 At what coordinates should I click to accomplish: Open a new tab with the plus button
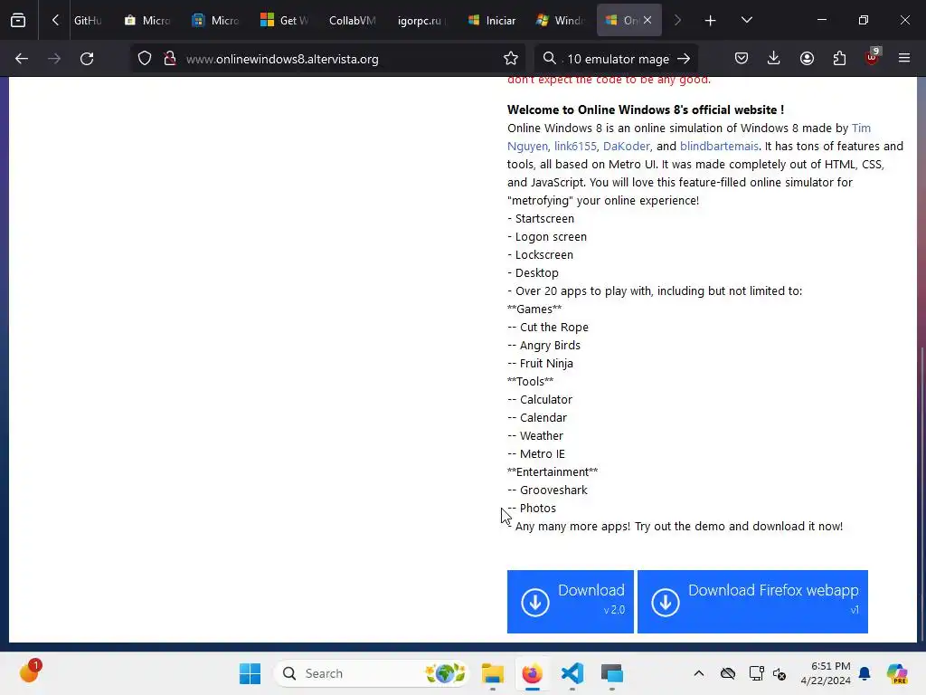coord(710,20)
